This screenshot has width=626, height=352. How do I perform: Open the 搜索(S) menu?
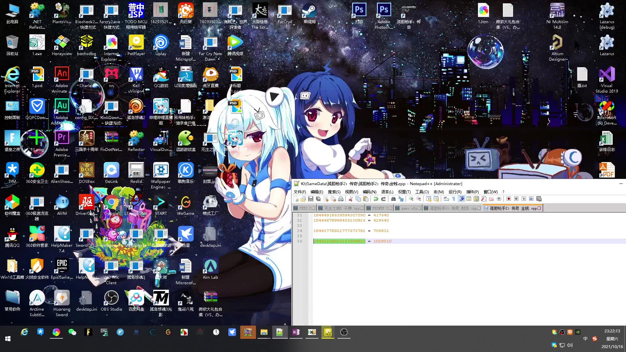click(334, 192)
